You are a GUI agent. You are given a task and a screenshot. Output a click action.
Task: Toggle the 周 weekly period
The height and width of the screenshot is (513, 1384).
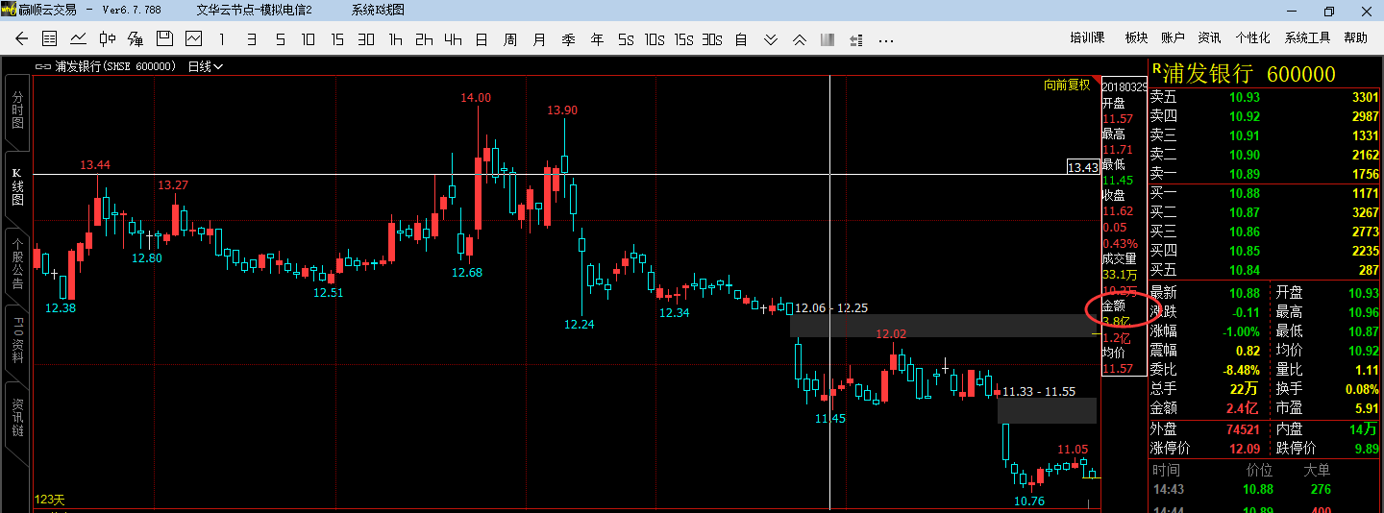(510, 39)
